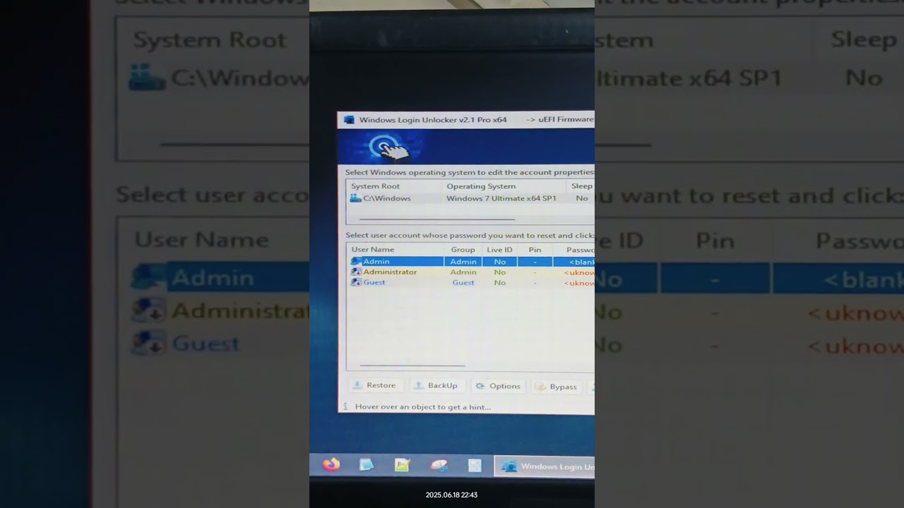This screenshot has width=904, height=508.
Task: Open Firefox from the taskbar
Action: [x=331, y=464]
